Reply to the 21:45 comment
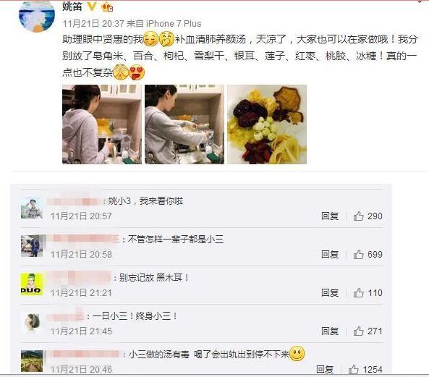 click(x=330, y=331)
